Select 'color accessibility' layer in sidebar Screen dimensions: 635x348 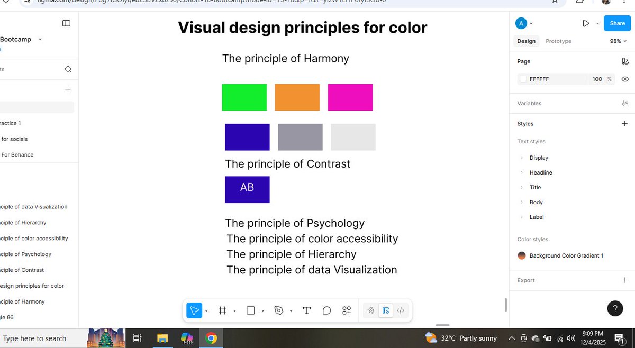(x=34, y=239)
